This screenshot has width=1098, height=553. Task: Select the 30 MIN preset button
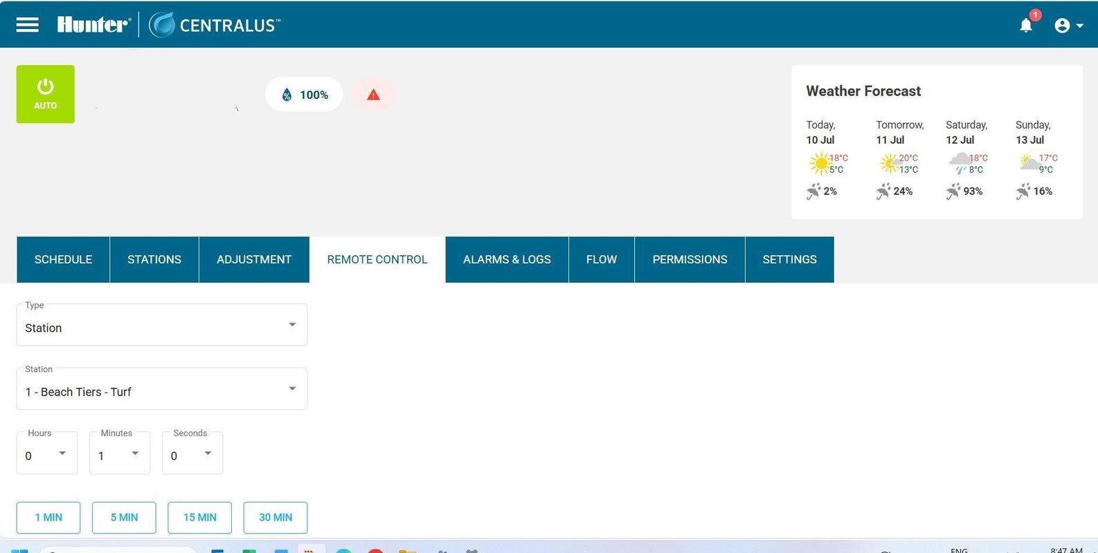click(x=275, y=517)
